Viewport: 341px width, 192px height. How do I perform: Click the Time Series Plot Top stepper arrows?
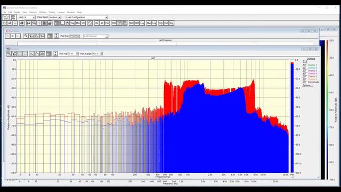(x=79, y=36)
